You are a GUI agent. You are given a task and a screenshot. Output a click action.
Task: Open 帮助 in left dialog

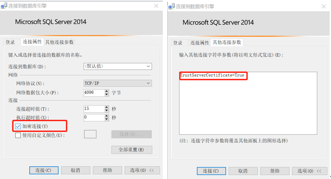[107, 170]
